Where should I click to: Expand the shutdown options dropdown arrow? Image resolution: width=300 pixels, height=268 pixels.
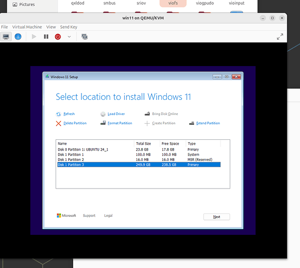pyautogui.click(x=69, y=37)
